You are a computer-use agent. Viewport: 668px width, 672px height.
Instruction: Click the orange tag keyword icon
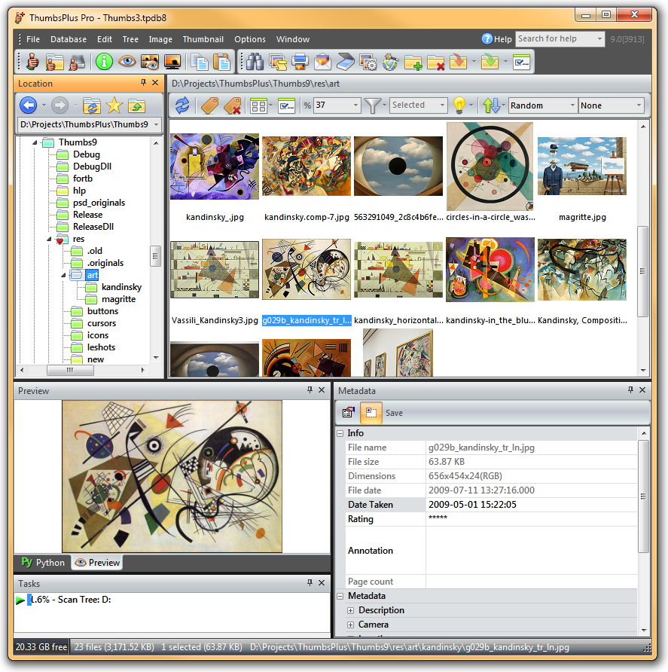coord(210,105)
